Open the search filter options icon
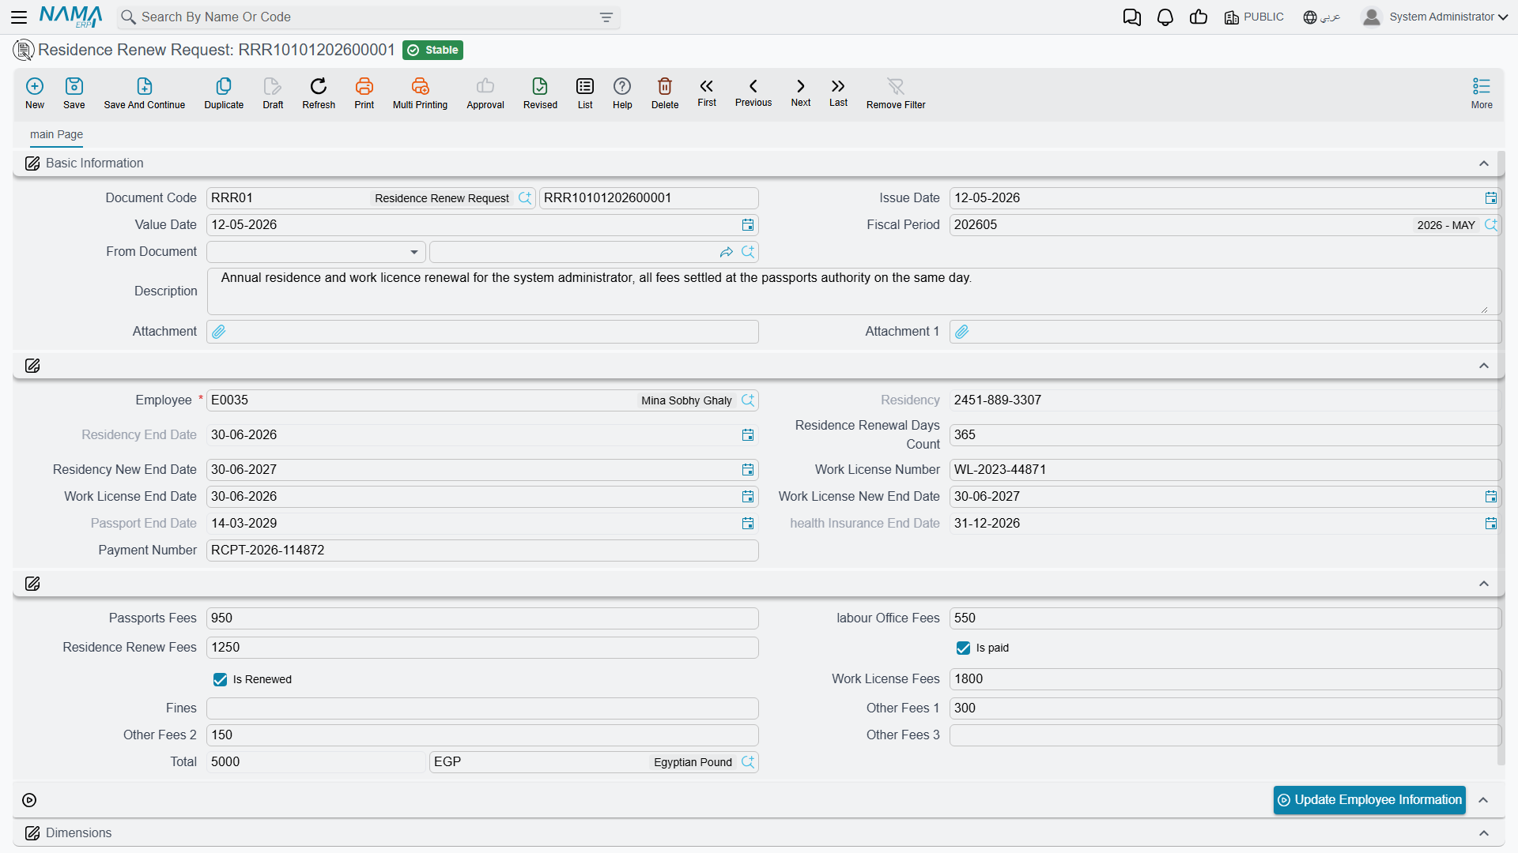 coord(606,17)
